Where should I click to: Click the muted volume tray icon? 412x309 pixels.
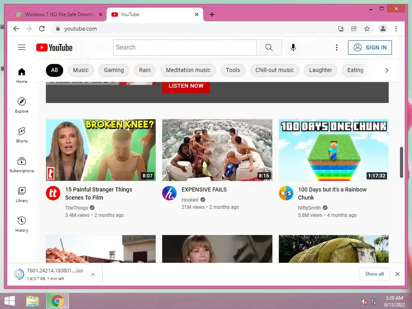(364, 301)
